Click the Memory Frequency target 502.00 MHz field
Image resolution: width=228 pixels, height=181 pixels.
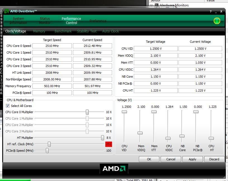(52, 86)
